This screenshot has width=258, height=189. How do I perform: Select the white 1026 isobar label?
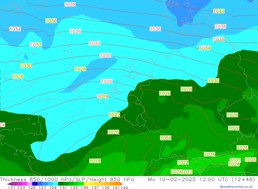(x=107, y=81)
